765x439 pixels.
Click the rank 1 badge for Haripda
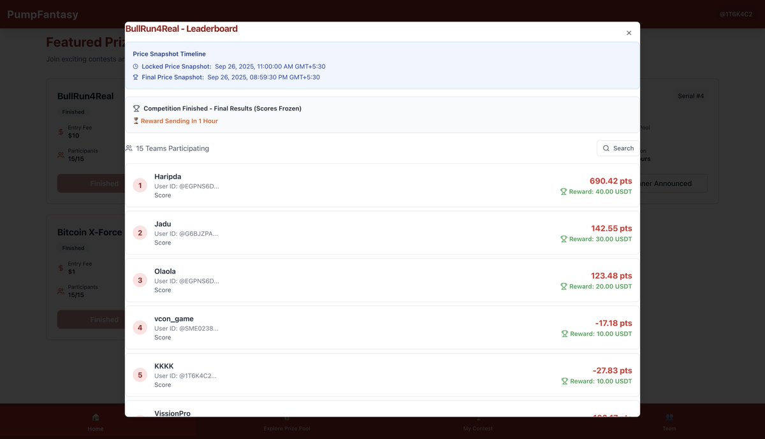(140, 185)
